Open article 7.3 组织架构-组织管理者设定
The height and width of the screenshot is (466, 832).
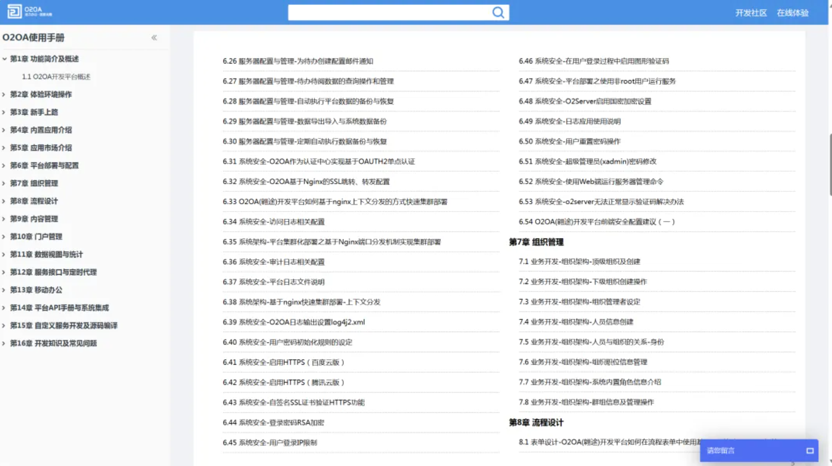point(580,302)
